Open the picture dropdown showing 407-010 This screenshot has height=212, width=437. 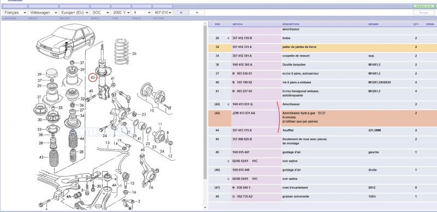pos(162,13)
